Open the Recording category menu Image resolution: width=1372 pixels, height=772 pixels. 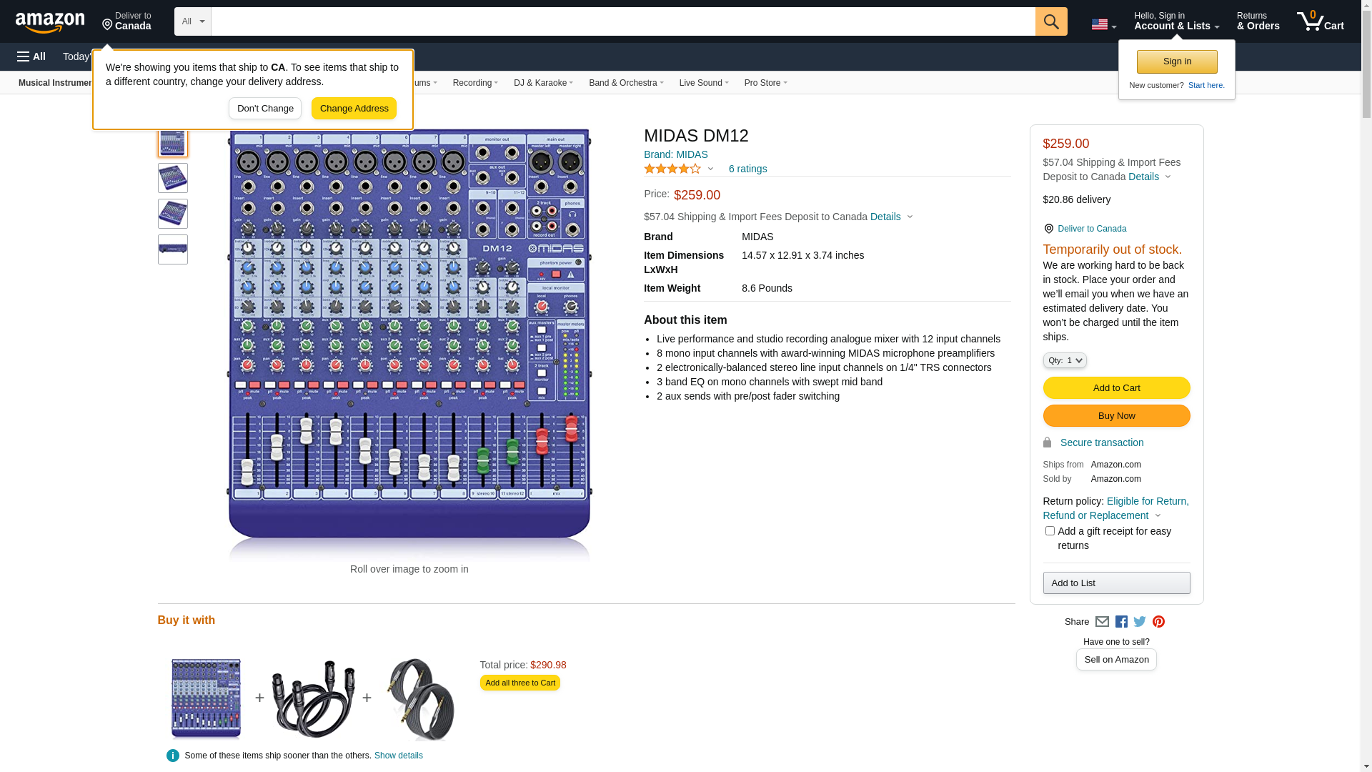475,83
